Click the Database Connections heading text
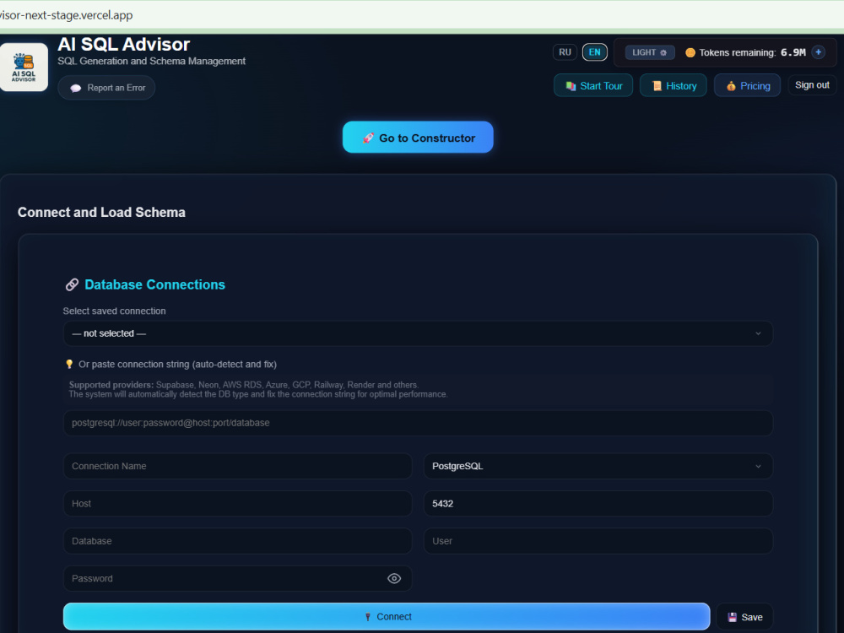Image resolution: width=844 pixels, height=633 pixels. coord(154,284)
